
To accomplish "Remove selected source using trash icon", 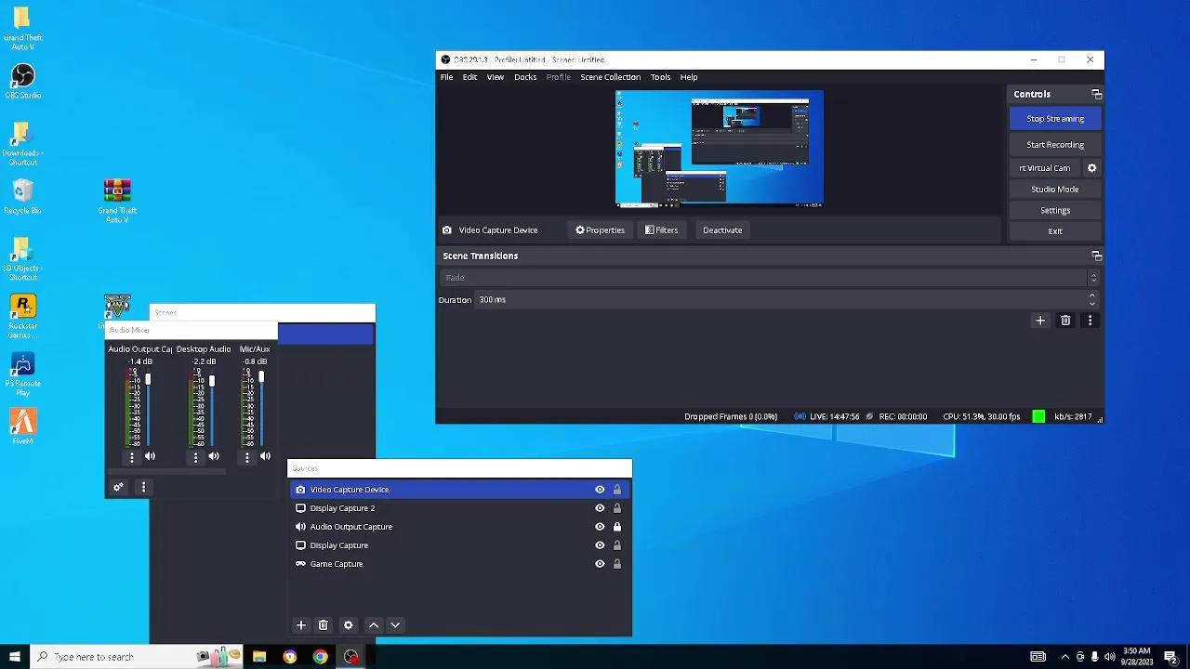I will (x=324, y=625).
